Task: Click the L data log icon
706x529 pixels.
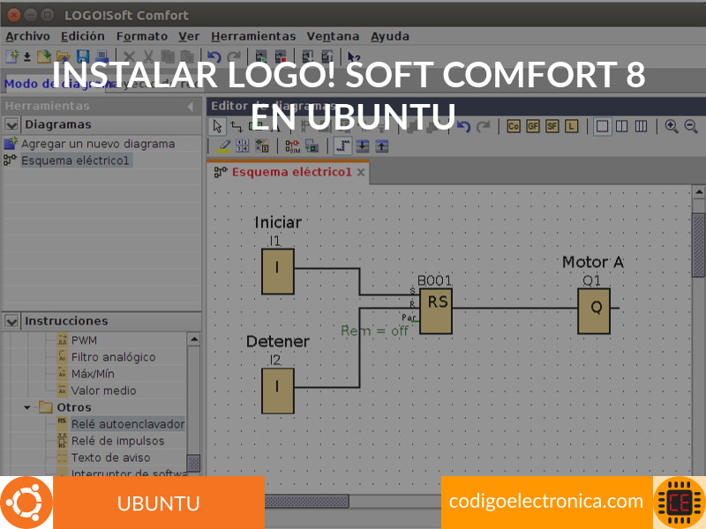Action: [571, 126]
